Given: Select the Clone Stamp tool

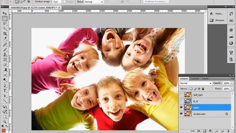Looking at the screenshot, I should [5, 54].
